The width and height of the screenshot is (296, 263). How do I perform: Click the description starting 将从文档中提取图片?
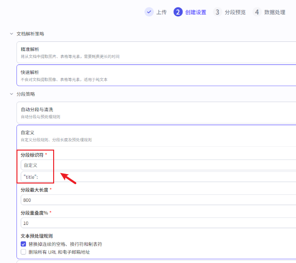(70, 56)
